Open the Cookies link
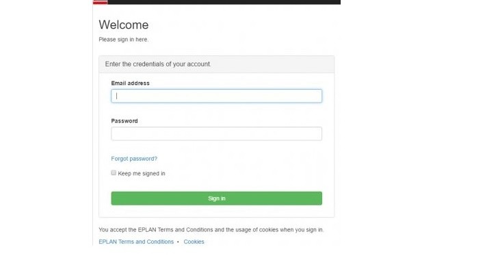The width and height of the screenshot is (485, 258). click(x=194, y=242)
